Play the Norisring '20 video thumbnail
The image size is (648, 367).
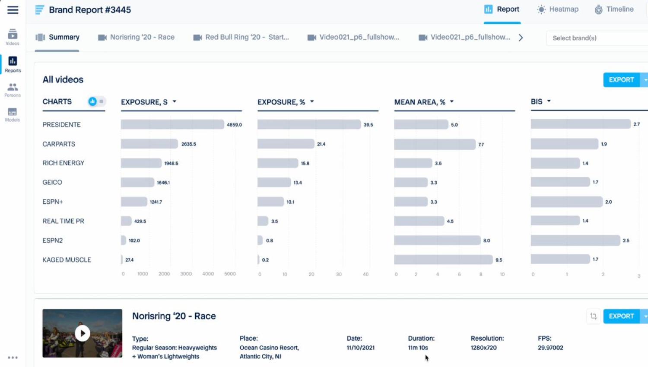(83, 333)
